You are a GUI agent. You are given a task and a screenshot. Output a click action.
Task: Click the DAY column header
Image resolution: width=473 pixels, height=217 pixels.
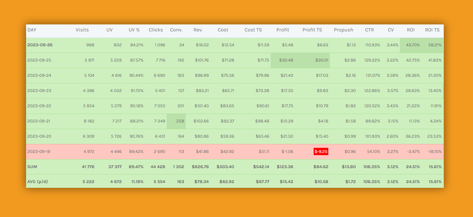tap(32, 30)
